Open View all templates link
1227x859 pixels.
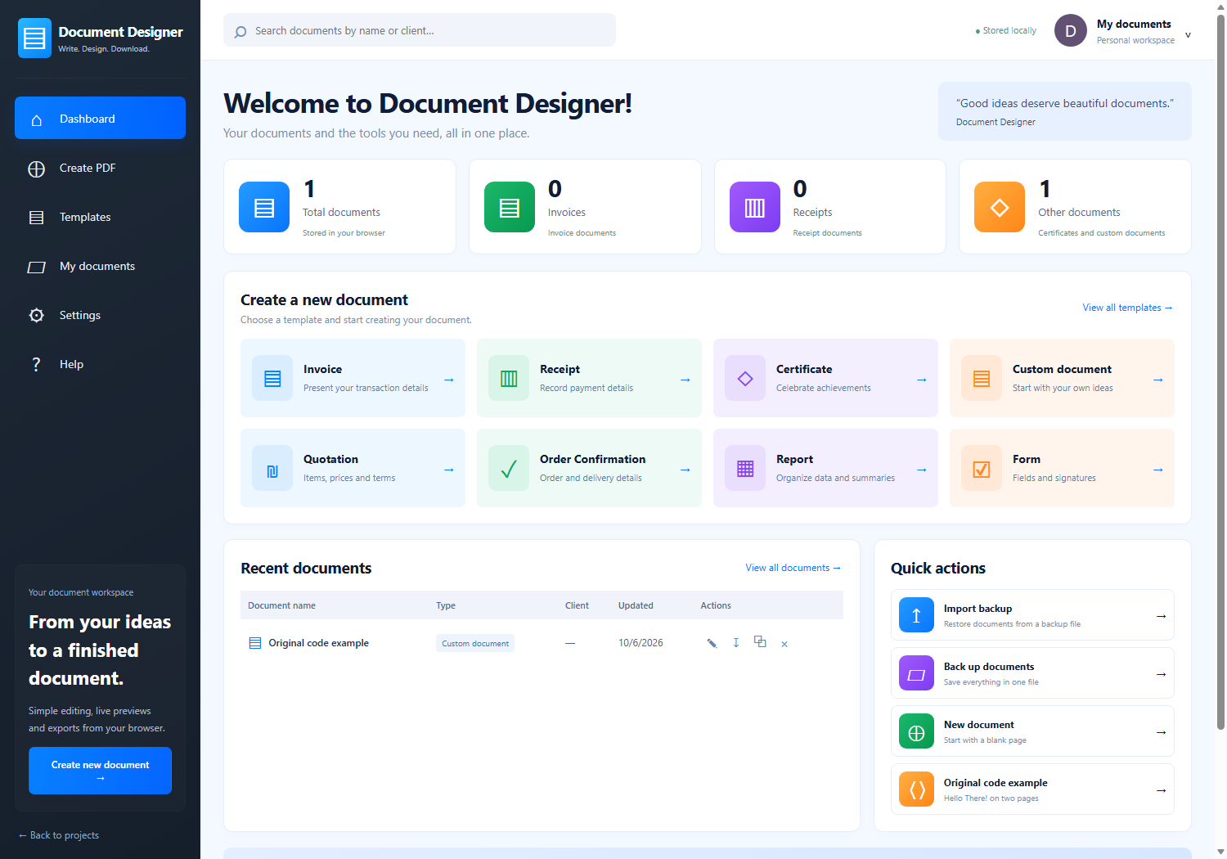pyautogui.click(x=1127, y=308)
